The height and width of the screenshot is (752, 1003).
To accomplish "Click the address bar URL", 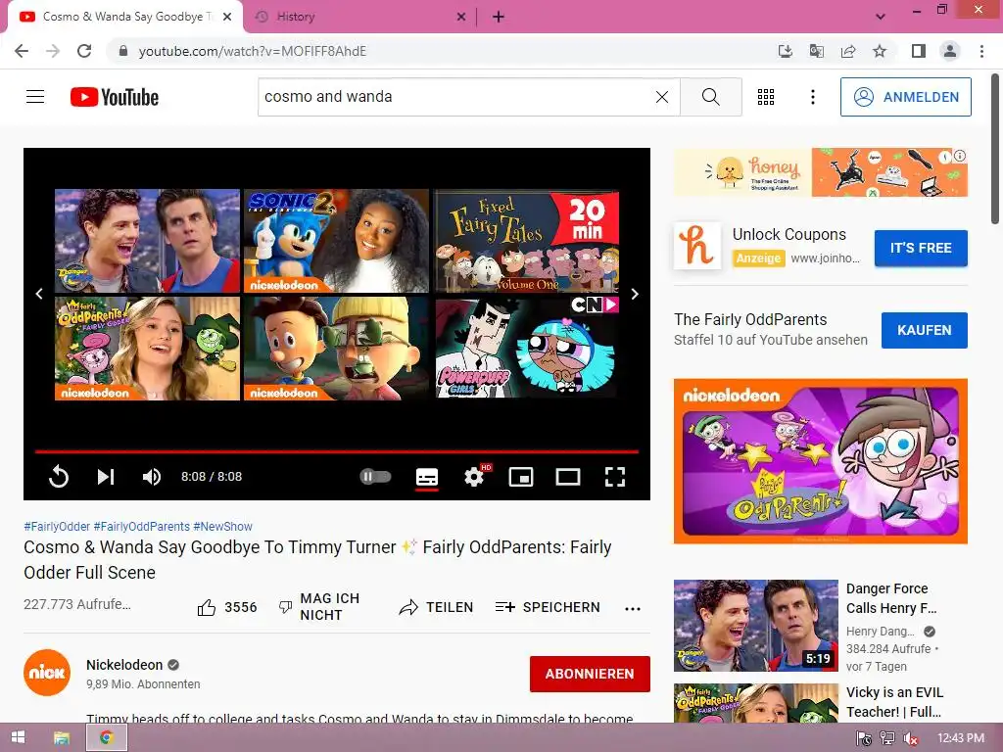I will click(x=253, y=51).
